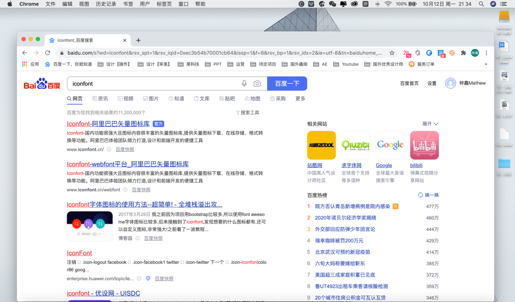Switch to the 资讯 search tab

coord(100,98)
